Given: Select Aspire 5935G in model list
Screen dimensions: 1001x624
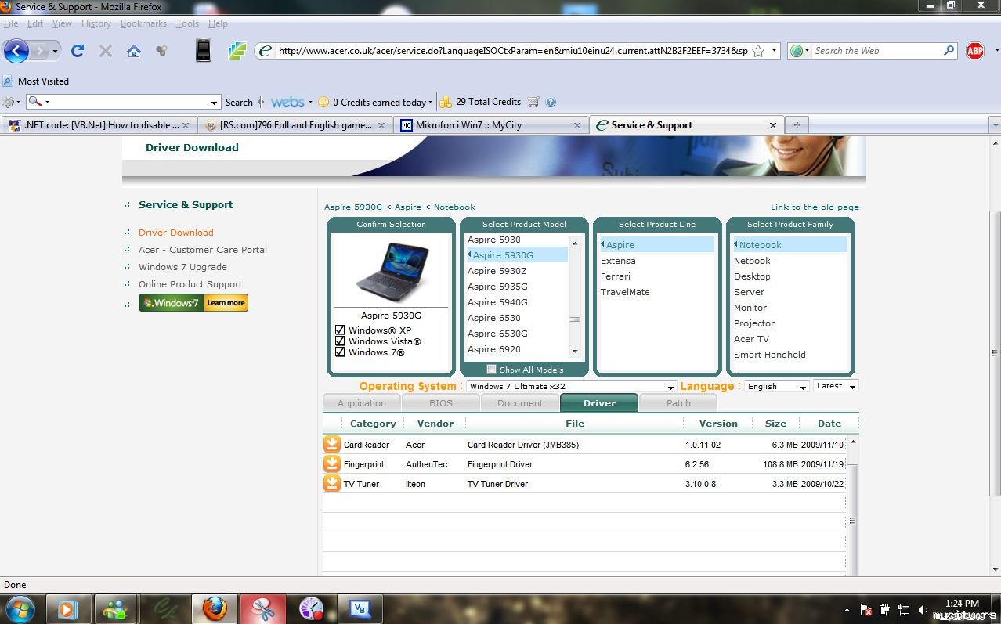Looking at the screenshot, I should (x=497, y=287).
